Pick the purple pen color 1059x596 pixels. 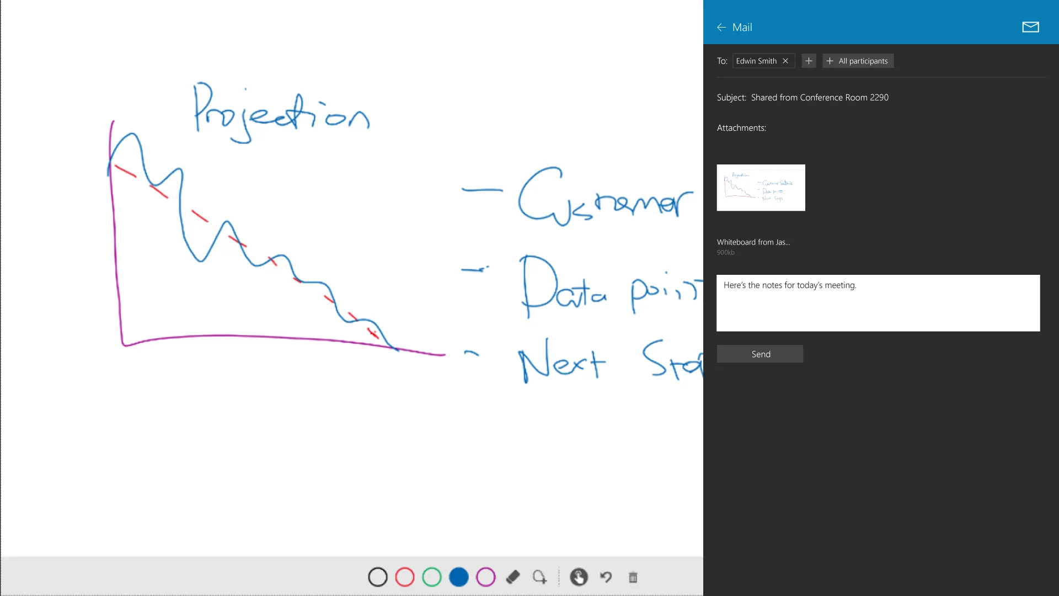(486, 577)
